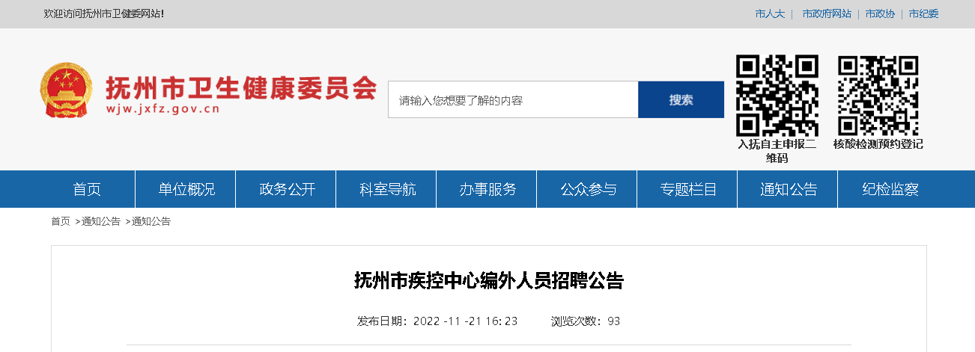Viewport: 975px width, 352px height.
Task: Click the 核酸检测预约登记 caption
Action: click(x=878, y=144)
